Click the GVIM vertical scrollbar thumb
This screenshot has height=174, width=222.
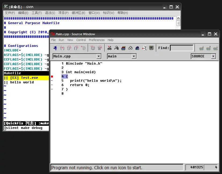pyautogui.click(x=179, y=23)
